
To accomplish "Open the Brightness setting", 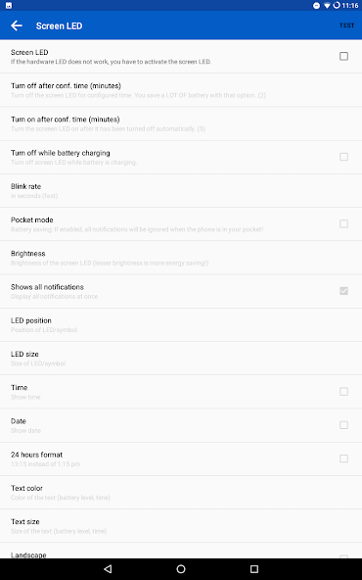I will [181, 258].
